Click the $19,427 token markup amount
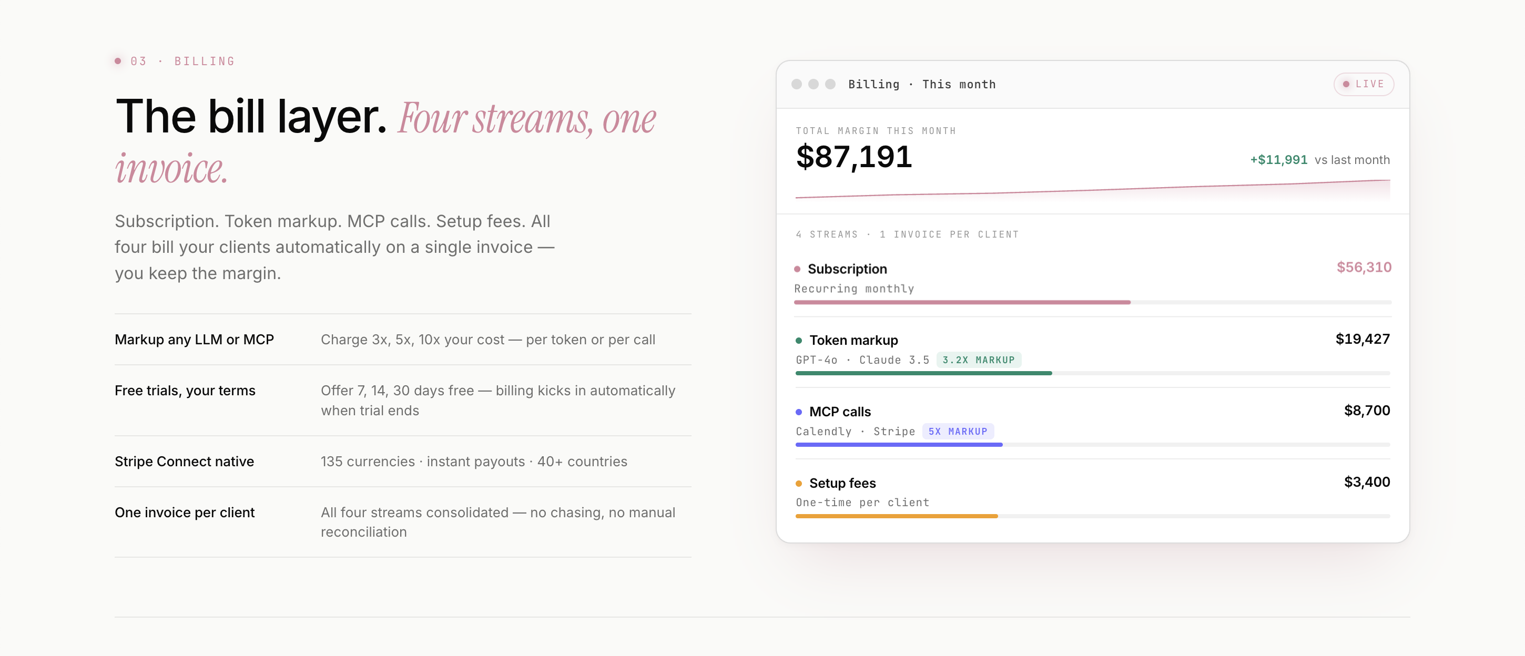The image size is (1525, 656). (x=1362, y=339)
